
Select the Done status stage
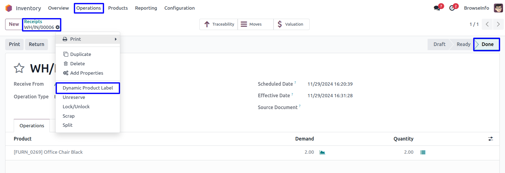tap(487, 44)
